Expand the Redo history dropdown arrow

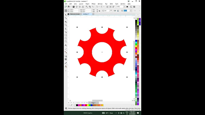pyautogui.click(x=104, y=7)
